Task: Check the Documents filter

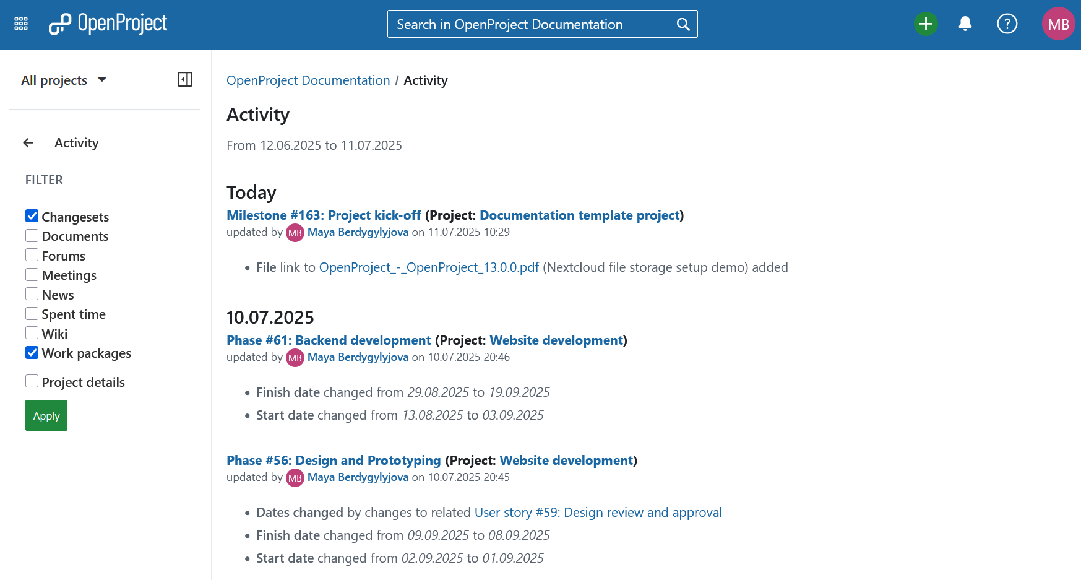Action: (x=32, y=235)
